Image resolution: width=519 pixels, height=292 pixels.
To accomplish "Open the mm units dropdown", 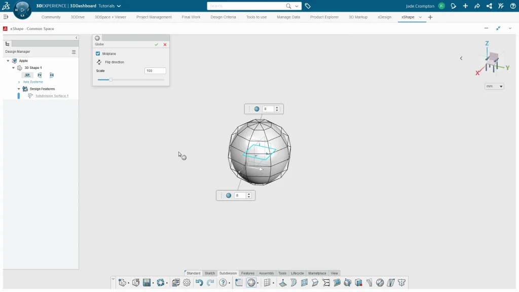I will [494, 86].
